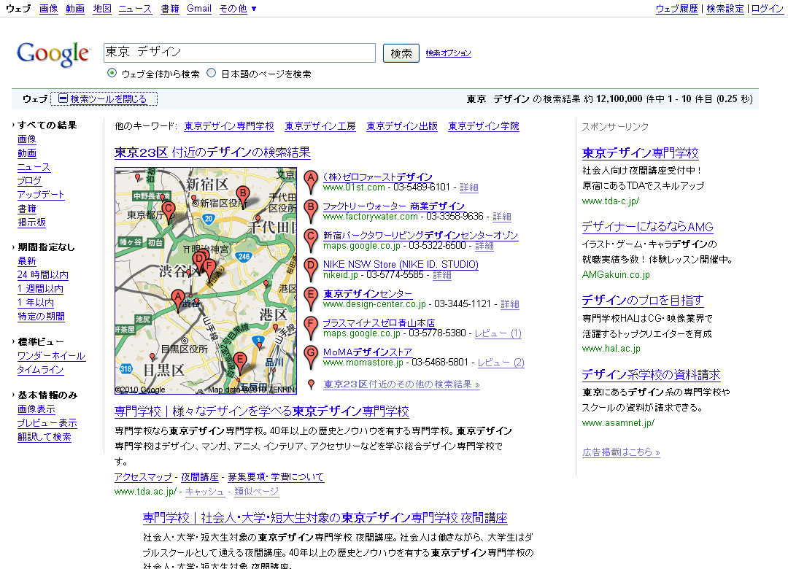Open 東京デザイン専門学校 sponsored ad link
This screenshot has width=788, height=569.
point(640,153)
